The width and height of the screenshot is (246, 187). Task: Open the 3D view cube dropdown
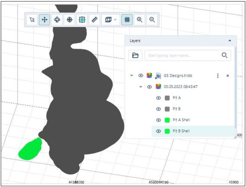[x=110, y=20]
